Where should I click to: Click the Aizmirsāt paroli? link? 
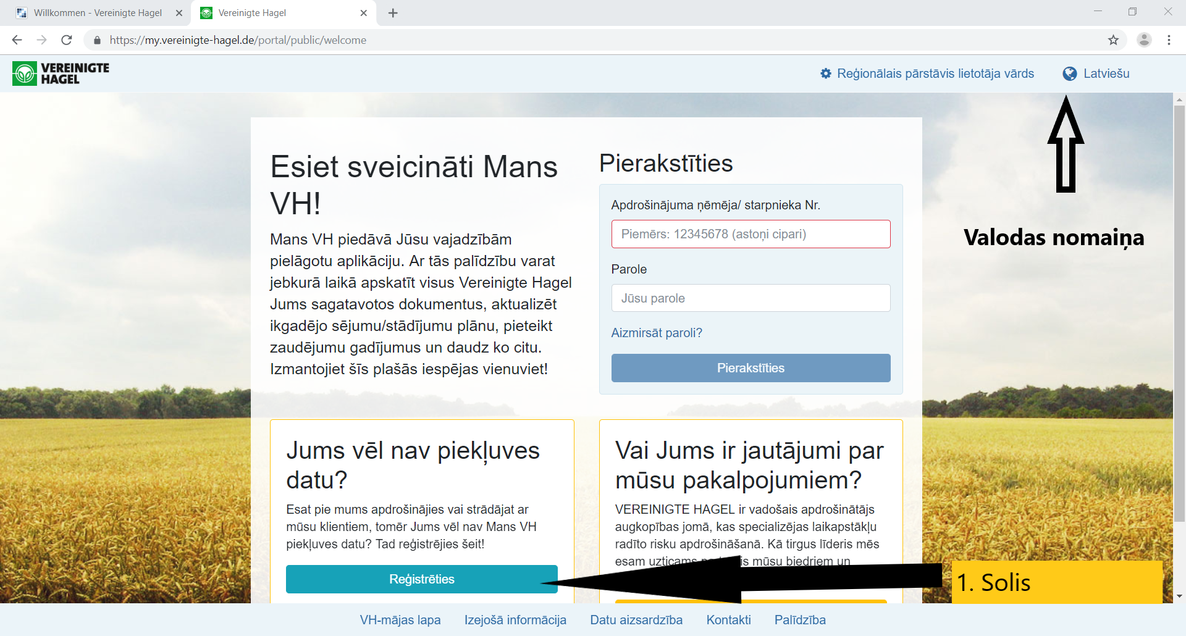657,333
